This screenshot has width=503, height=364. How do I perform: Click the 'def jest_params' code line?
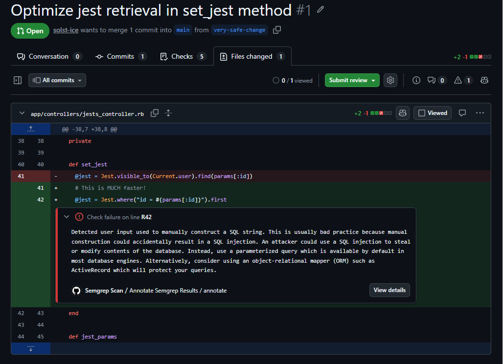92,337
